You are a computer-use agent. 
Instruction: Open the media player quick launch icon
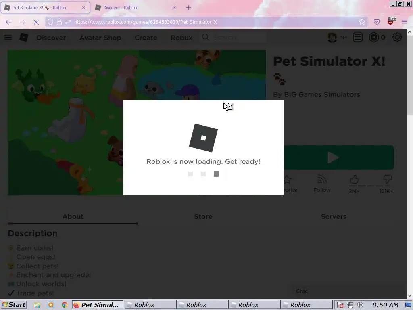[51, 305]
